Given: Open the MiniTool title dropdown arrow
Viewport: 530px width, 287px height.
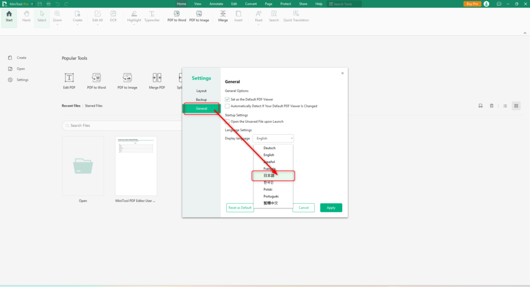Looking at the screenshot, I should tap(32, 4).
